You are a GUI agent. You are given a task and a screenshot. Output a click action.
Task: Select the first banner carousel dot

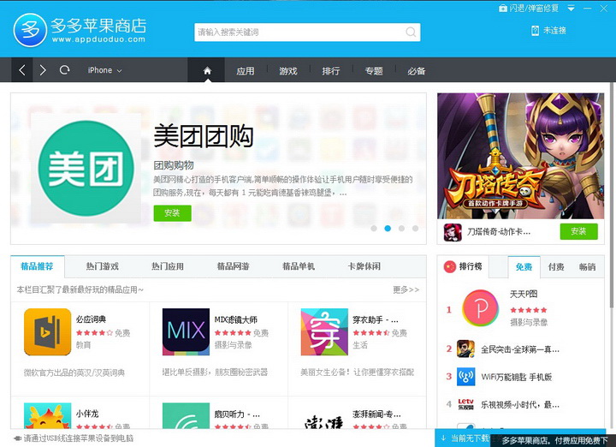pos(374,229)
